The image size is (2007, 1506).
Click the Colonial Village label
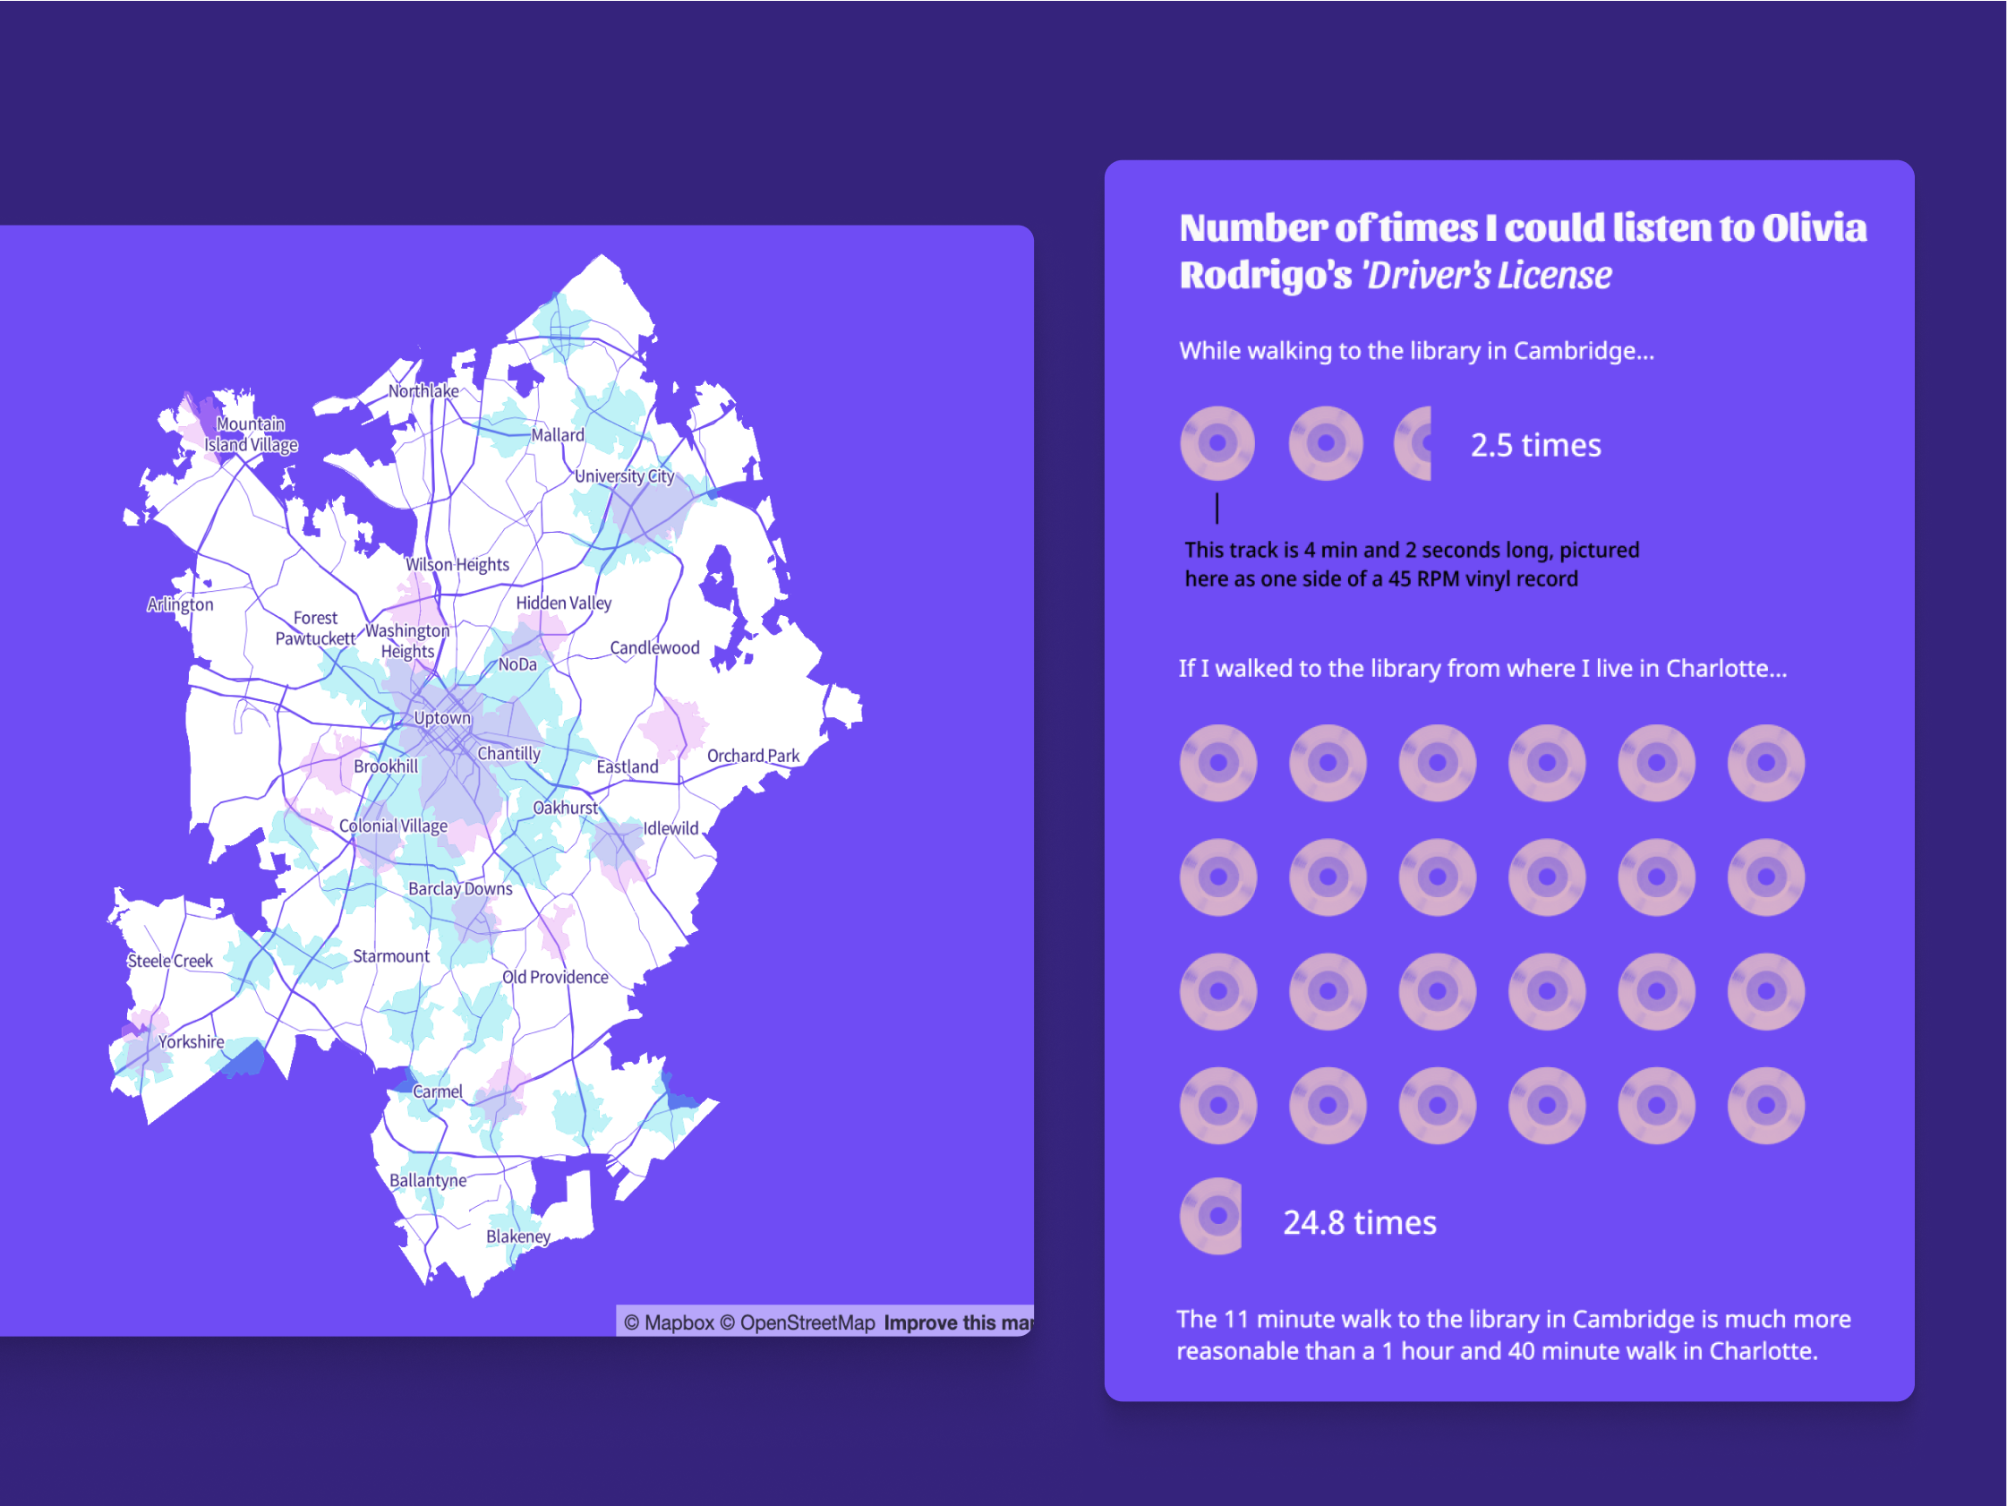click(393, 826)
